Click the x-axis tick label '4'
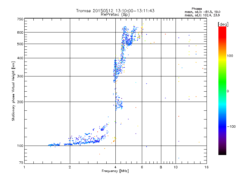This screenshot has height=182, width=243. click(x=115, y=167)
